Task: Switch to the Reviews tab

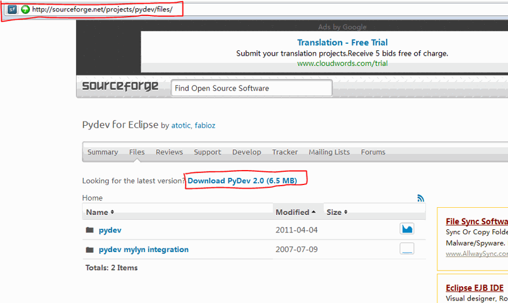Action: click(169, 152)
